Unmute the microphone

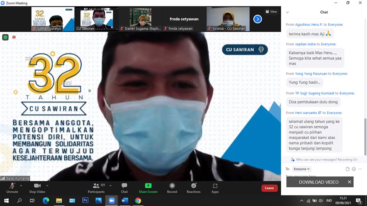[x=12, y=188]
